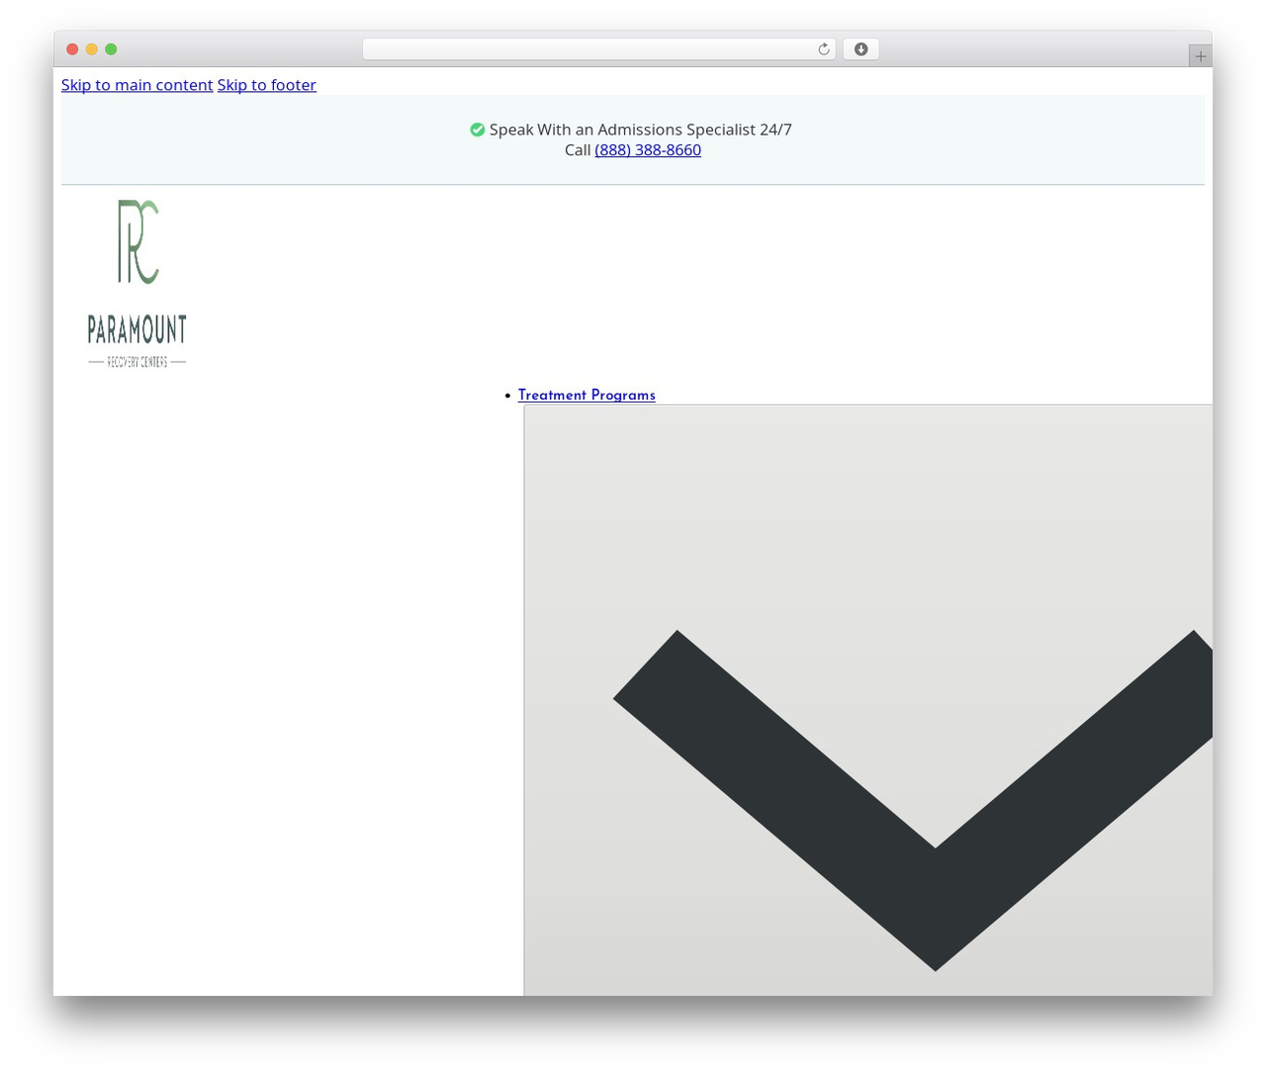Click 'Speak With an Admissions Specialist 24/7' text
The width and height of the screenshot is (1266, 1072).
point(641,130)
